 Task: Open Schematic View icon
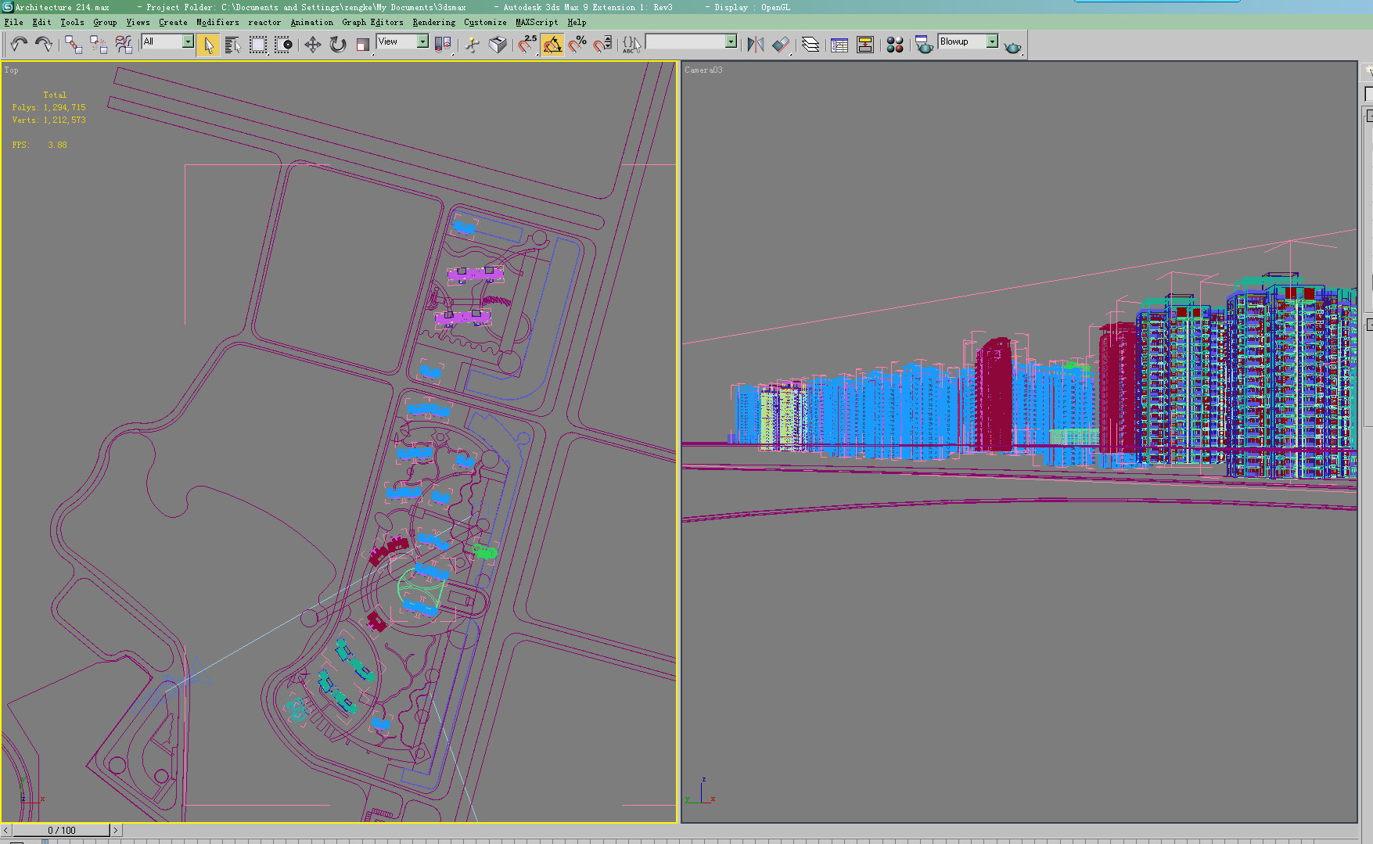click(864, 45)
